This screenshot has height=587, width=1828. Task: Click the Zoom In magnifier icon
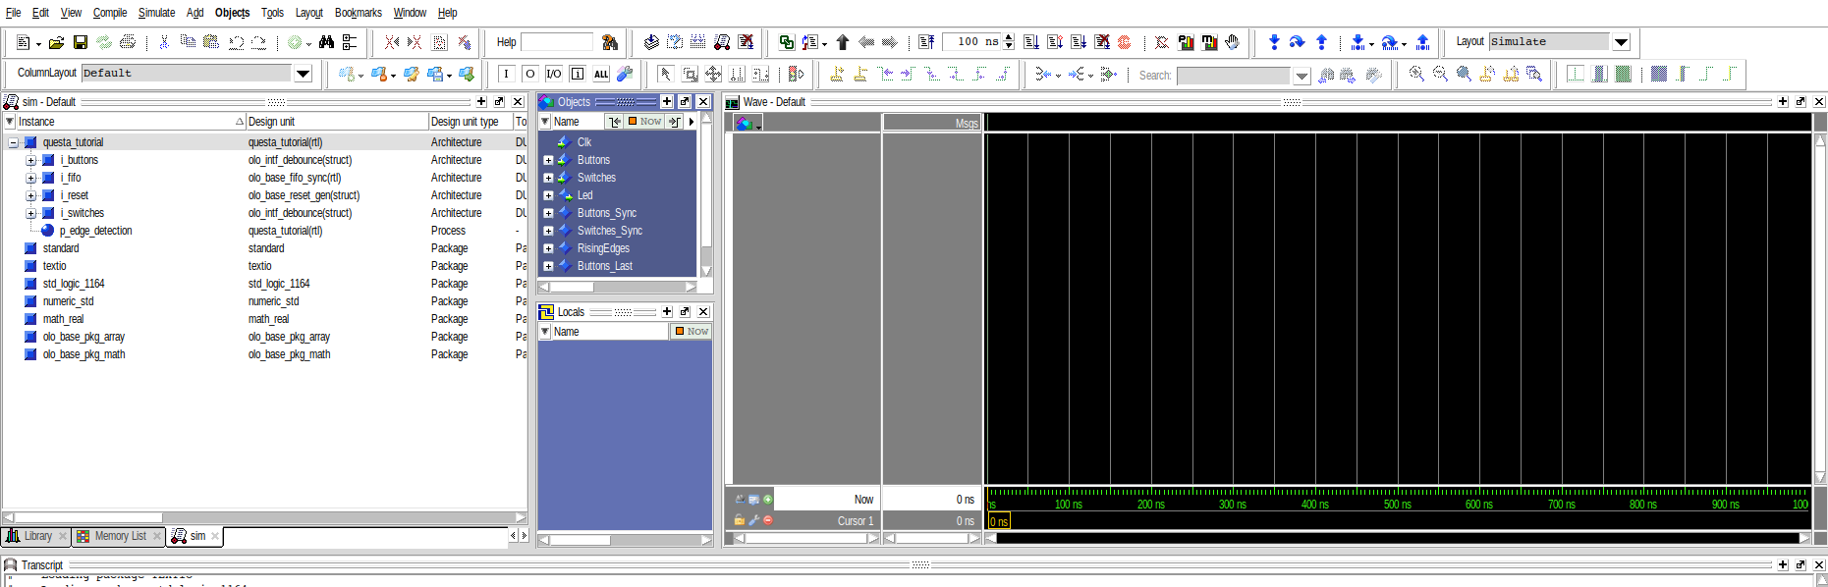click(1415, 74)
